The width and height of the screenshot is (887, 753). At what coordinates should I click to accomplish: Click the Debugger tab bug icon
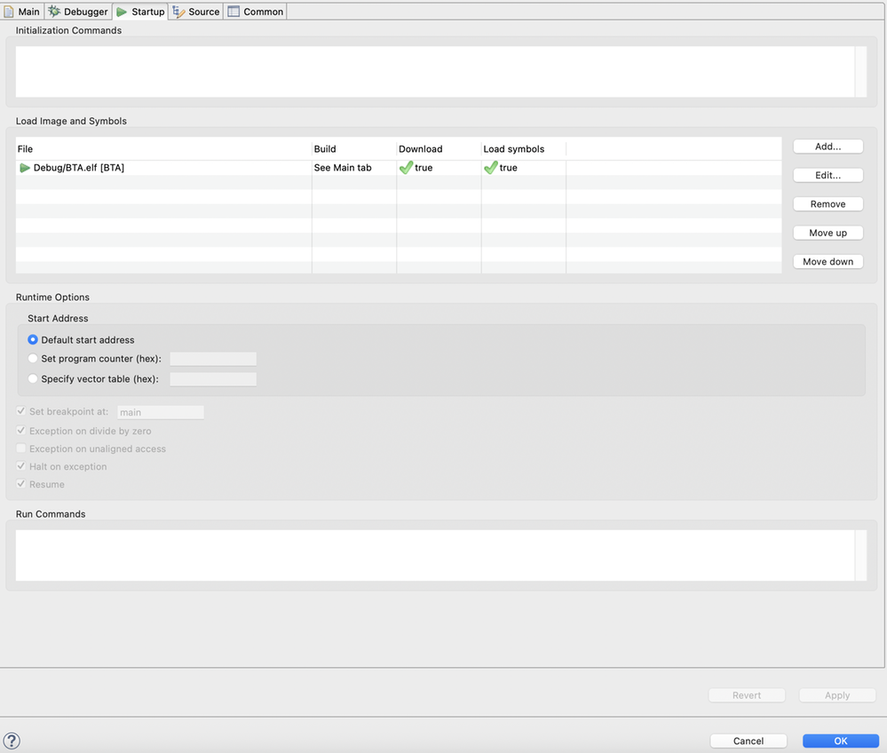54,12
